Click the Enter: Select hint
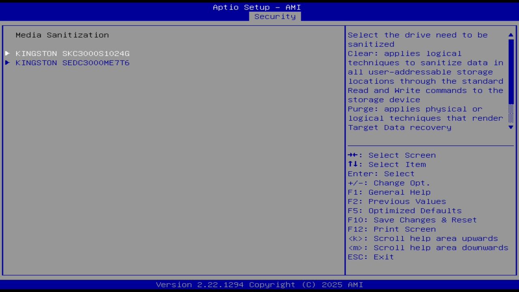Viewport: 519px width, 292px height. 381,174
